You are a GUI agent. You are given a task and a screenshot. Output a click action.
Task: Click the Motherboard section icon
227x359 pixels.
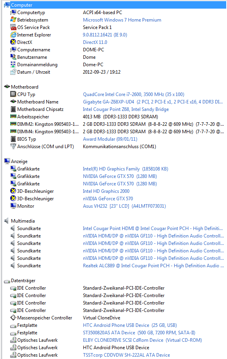[7, 87]
